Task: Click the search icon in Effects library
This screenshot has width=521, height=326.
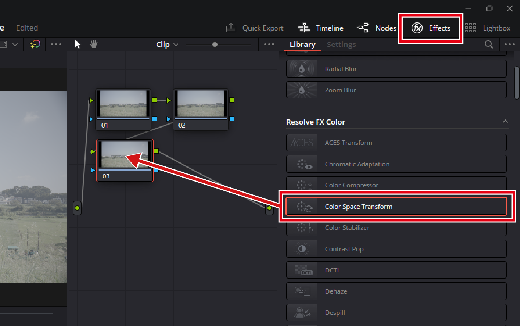Action: tap(489, 44)
